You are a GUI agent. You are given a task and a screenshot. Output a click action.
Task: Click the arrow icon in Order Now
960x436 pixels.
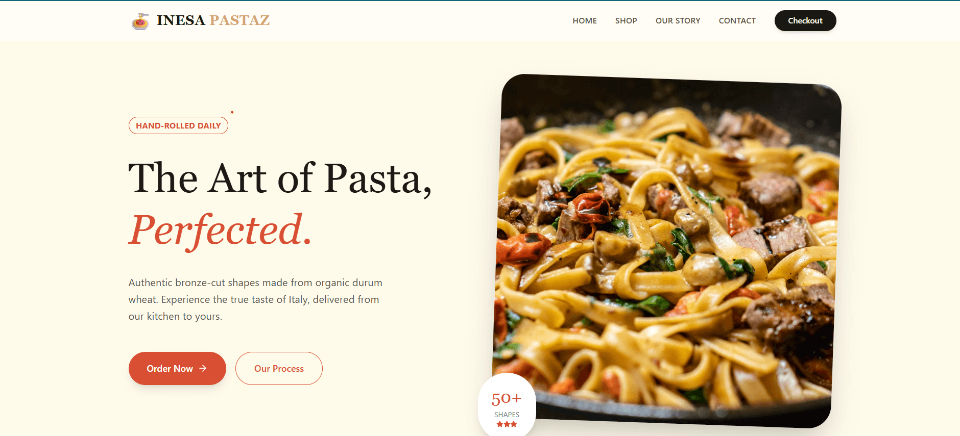point(203,368)
